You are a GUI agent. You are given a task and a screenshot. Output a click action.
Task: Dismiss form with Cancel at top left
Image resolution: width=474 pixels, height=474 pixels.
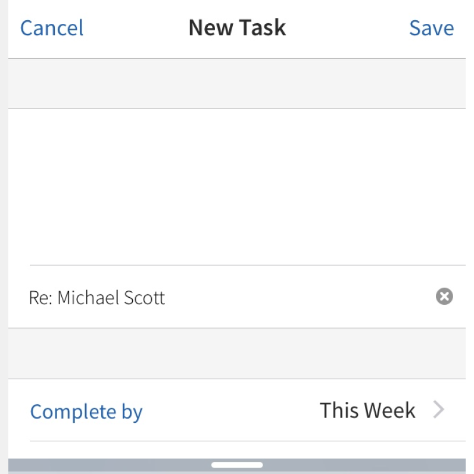(52, 28)
